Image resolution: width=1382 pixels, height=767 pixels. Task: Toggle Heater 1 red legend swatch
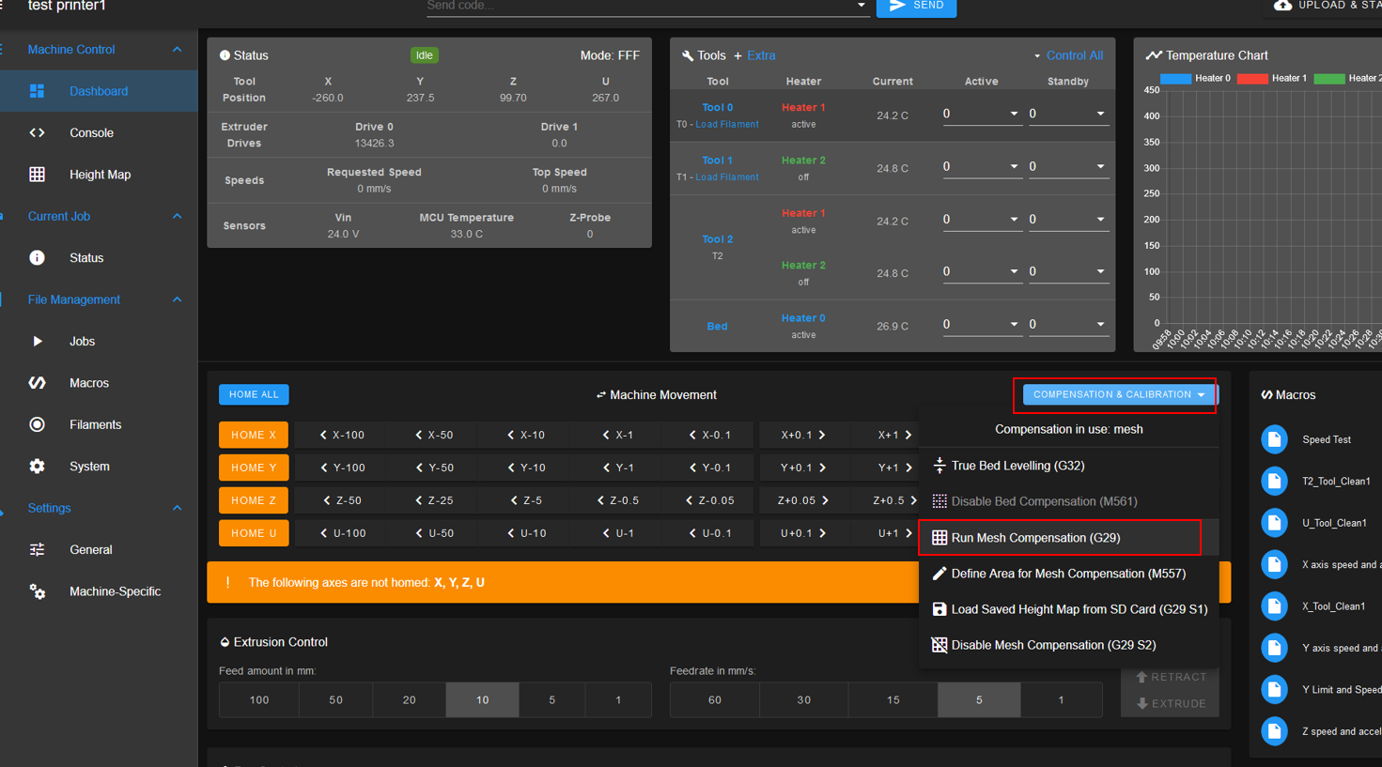[1252, 79]
